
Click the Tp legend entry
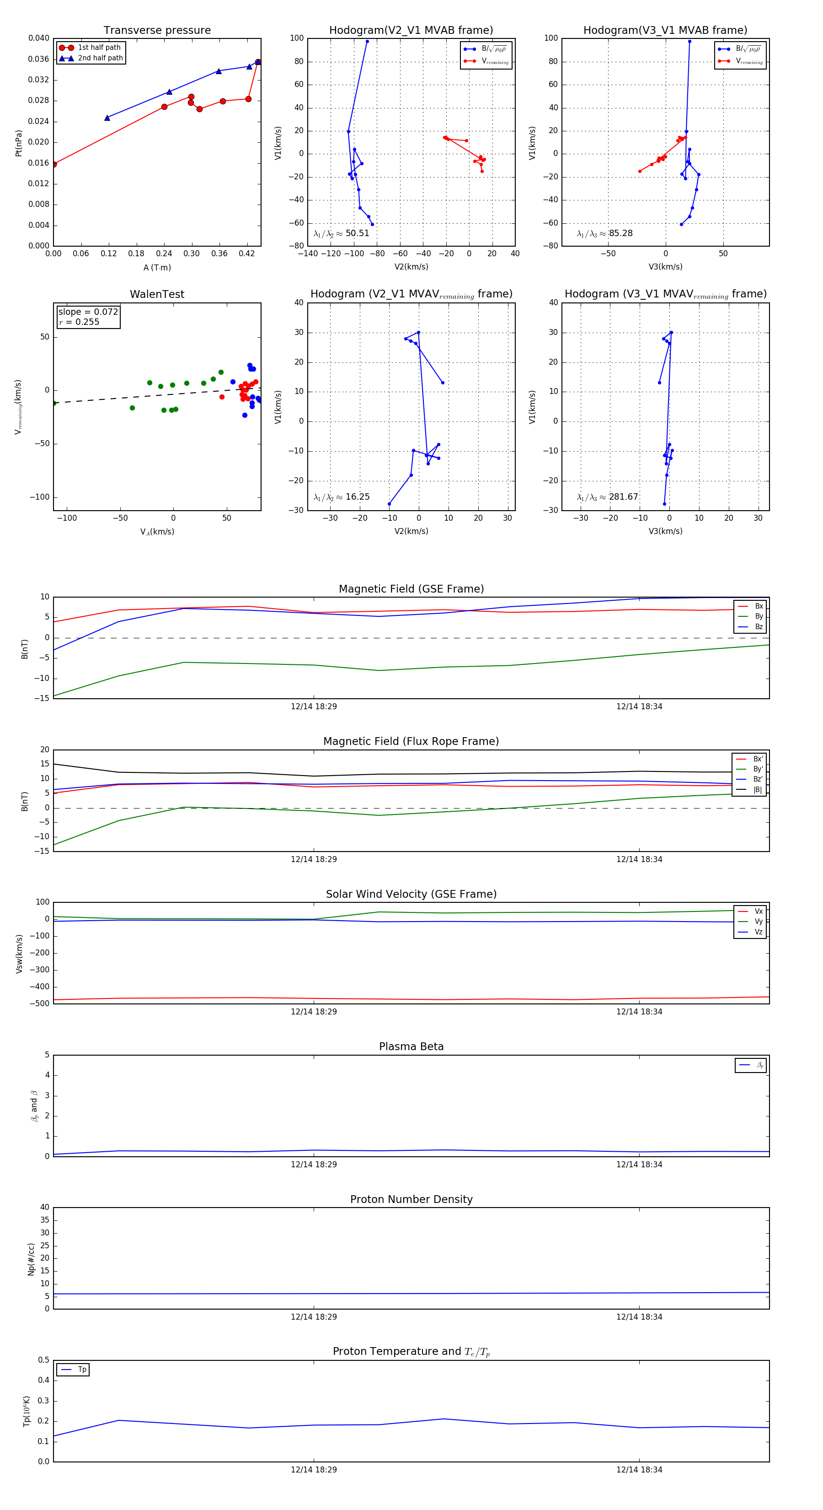[x=73, y=1370]
